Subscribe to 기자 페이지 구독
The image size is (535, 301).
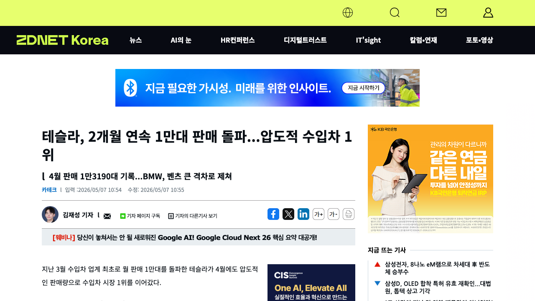pos(140,216)
